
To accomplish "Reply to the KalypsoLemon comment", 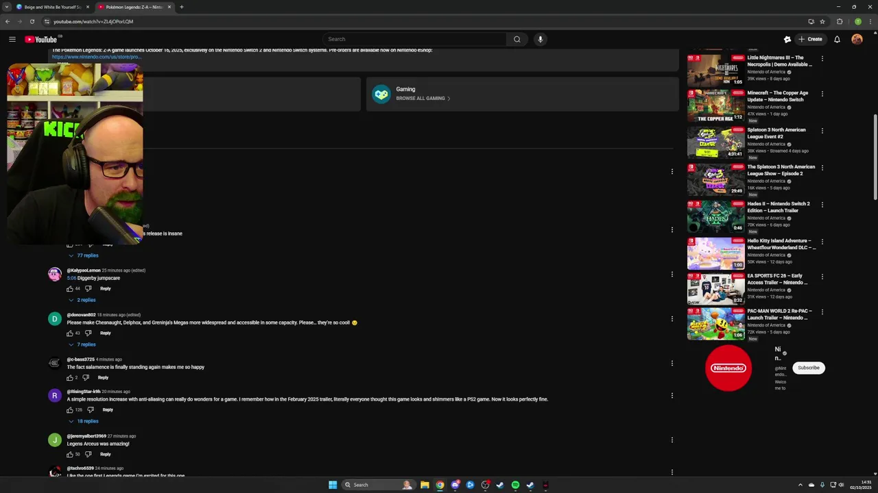I will [x=106, y=289].
